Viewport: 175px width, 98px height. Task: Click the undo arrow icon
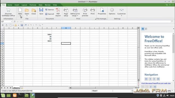(26, 25)
